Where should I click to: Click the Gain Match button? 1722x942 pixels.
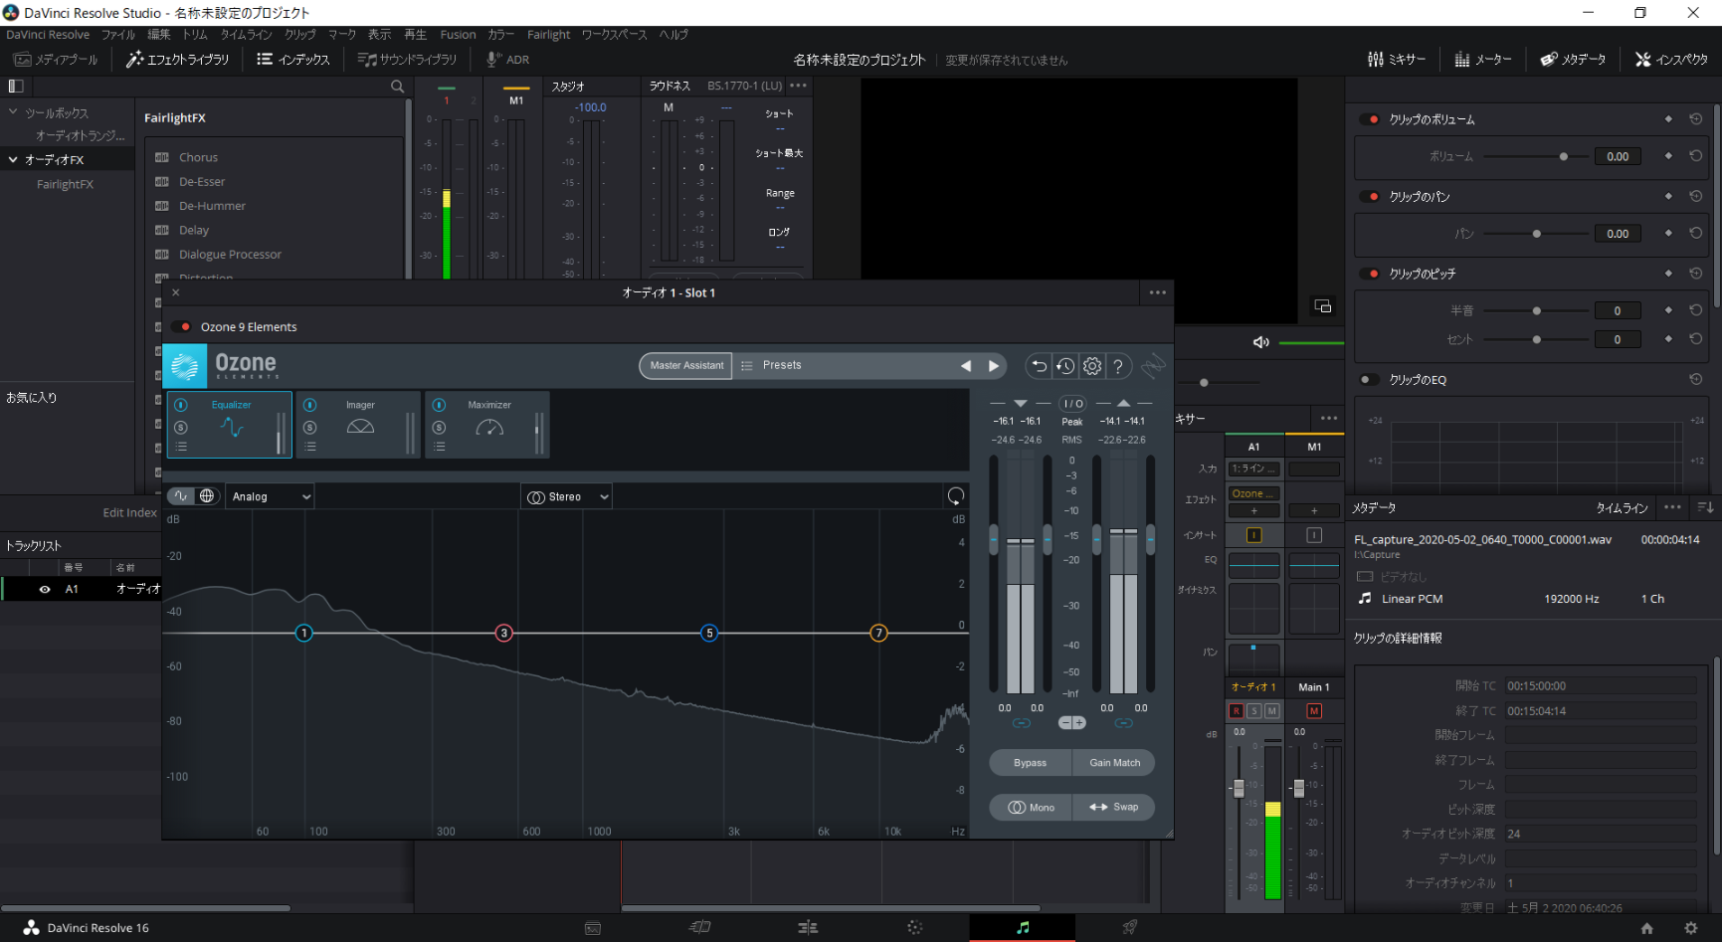coord(1114,763)
